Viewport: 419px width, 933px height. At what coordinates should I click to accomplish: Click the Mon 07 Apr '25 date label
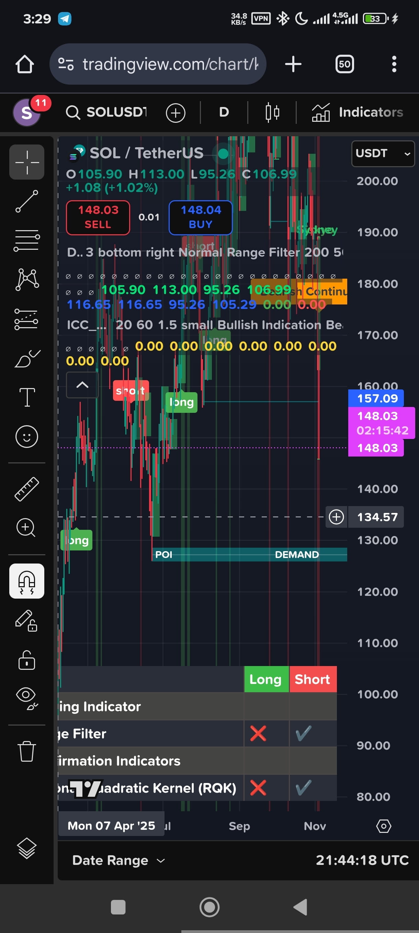click(x=111, y=825)
